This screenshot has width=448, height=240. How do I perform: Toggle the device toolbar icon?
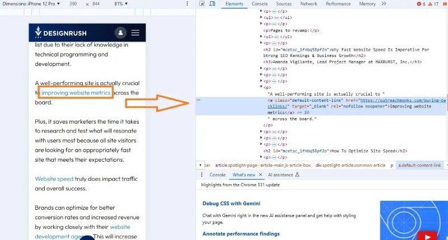tap(212, 4)
